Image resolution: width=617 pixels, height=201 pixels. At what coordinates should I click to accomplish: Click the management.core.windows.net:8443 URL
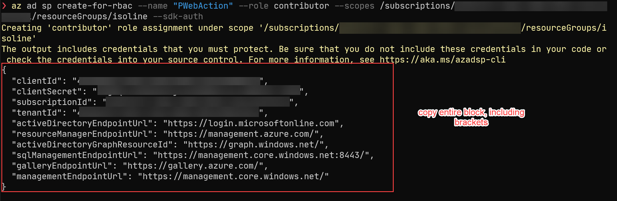(261, 155)
